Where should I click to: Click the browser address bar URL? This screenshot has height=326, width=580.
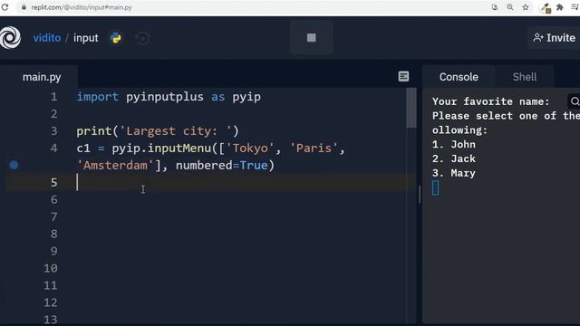(x=82, y=7)
